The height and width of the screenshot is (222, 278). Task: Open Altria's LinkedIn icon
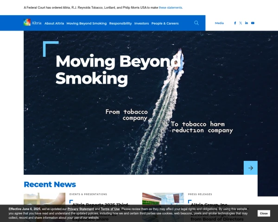coord(246,23)
